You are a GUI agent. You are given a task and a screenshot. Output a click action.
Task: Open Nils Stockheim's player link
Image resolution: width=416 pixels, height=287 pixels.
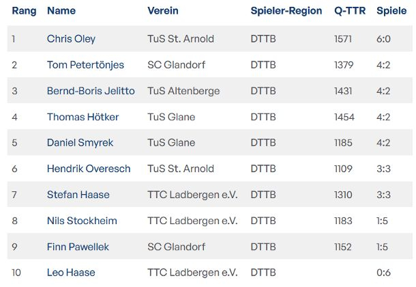82,221
